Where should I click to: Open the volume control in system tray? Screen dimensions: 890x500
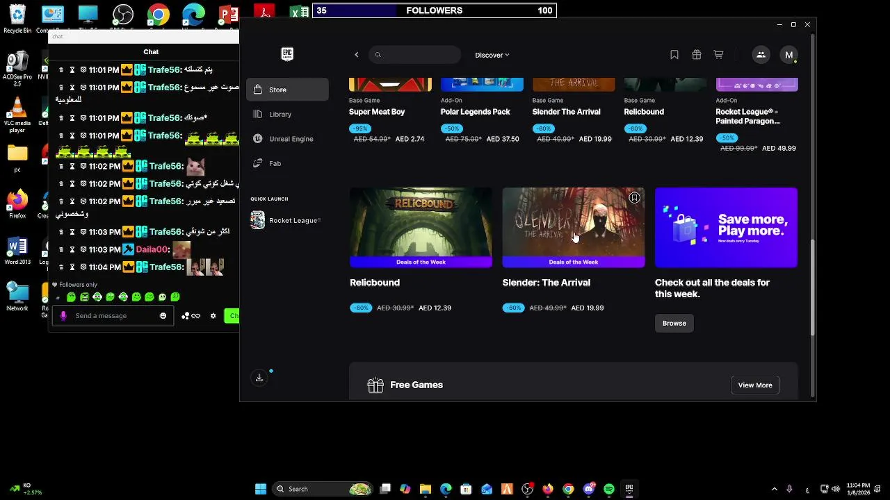(835, 489)
